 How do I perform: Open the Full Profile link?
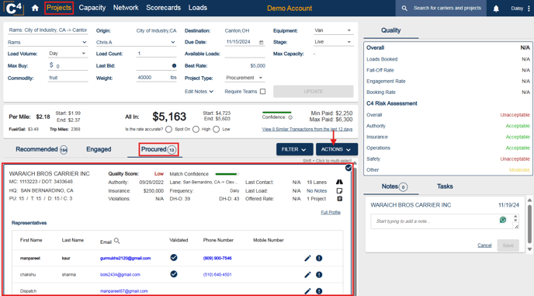click(x=331, y=212)
